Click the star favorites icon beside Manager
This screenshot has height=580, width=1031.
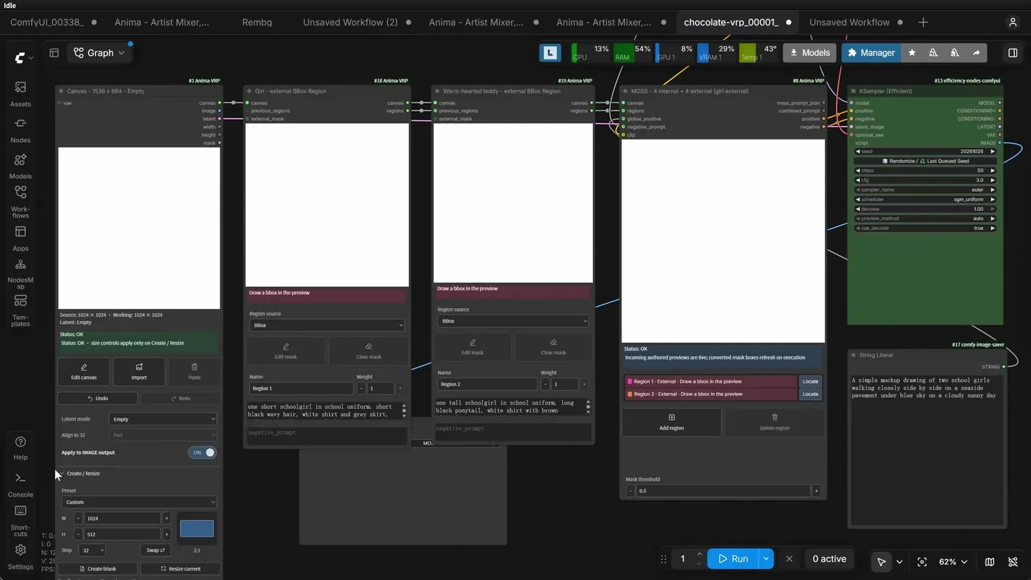click(x=912, y=53)
